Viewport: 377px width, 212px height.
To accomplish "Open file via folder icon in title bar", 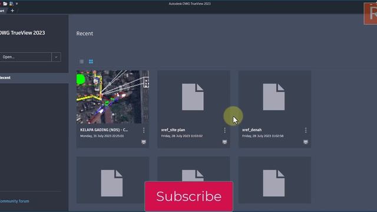I will 5,4.
